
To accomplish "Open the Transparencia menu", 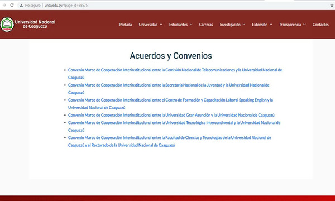I will pos(290,25).
